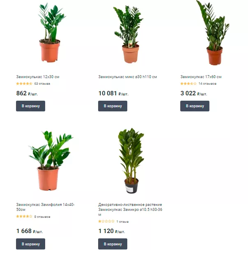The image size is (248, 254).
Task: Add Замиокулкас Замикро plant to cart
Action: click(113, 244)
